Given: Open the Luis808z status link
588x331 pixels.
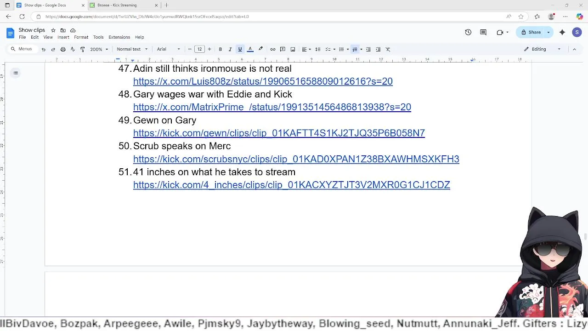Looking at the screenshot, I should pyautogui.click(x=263, y=81).
